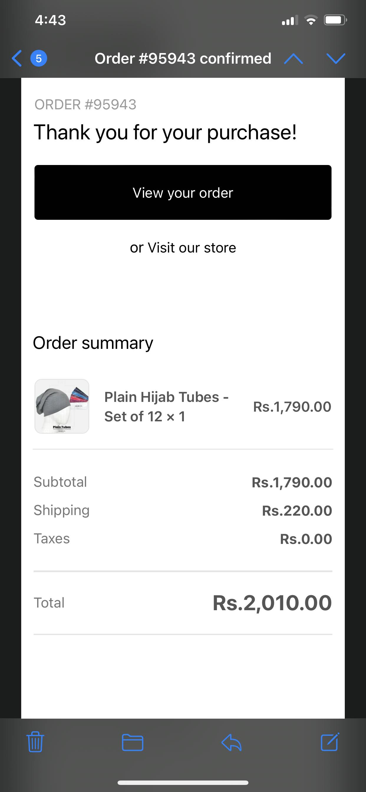Screen dimensions: 366x792
Task: Tap the cellular signal bars icon
Action: [290, 20]
